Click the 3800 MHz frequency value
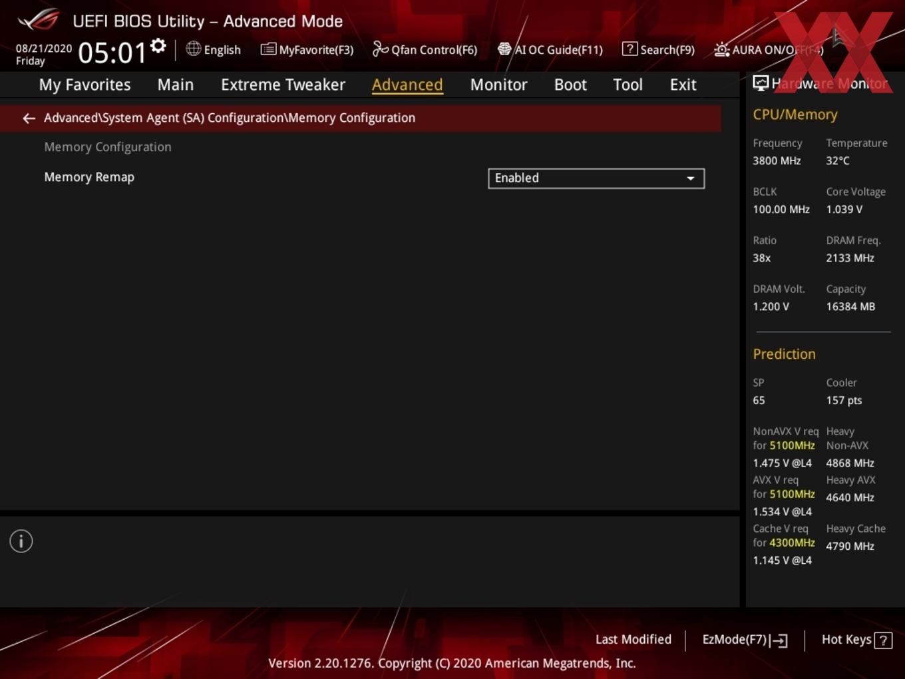Screen dimensions: 905x679 coord(777,160)
